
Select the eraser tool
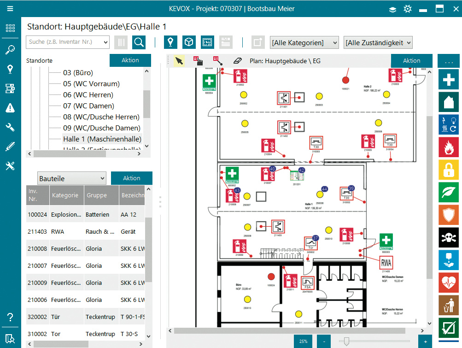tap(238, 61)
